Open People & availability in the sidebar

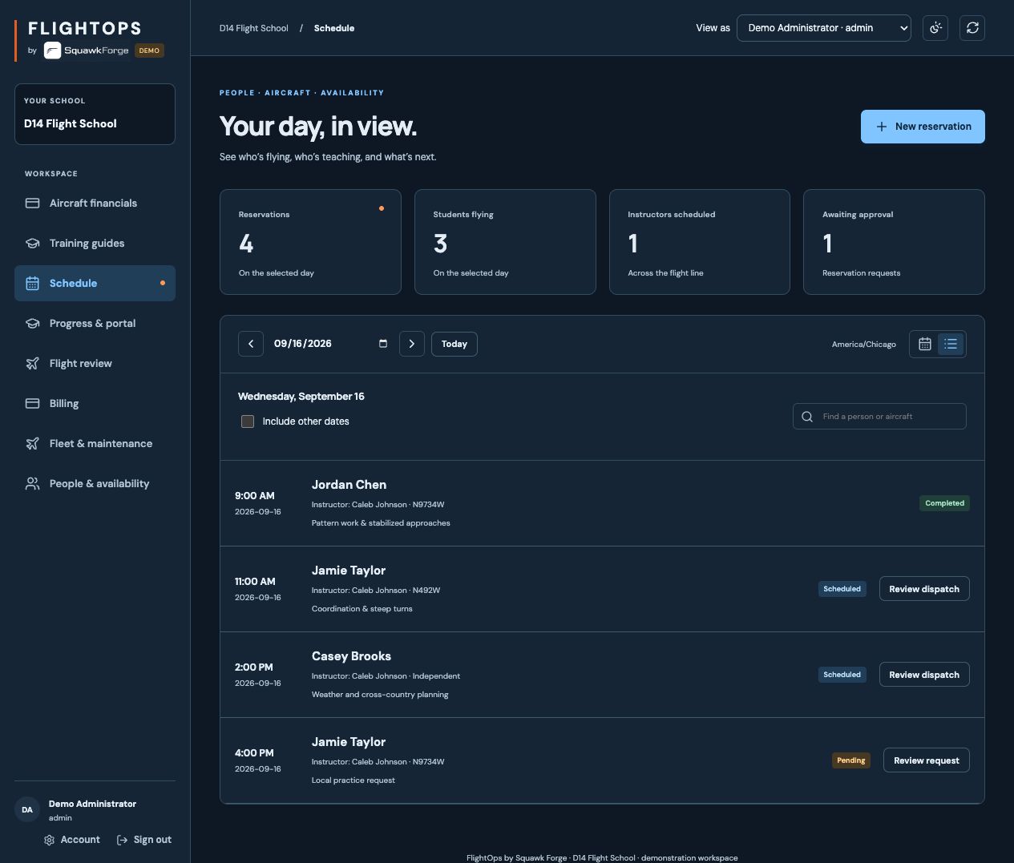pyautogui.click(x=95, y=484)
